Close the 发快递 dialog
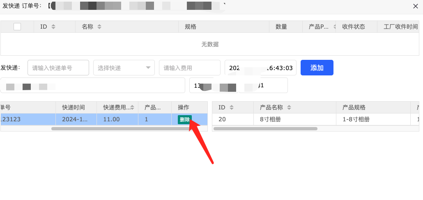The image size is (423, 200). [416, 6]
